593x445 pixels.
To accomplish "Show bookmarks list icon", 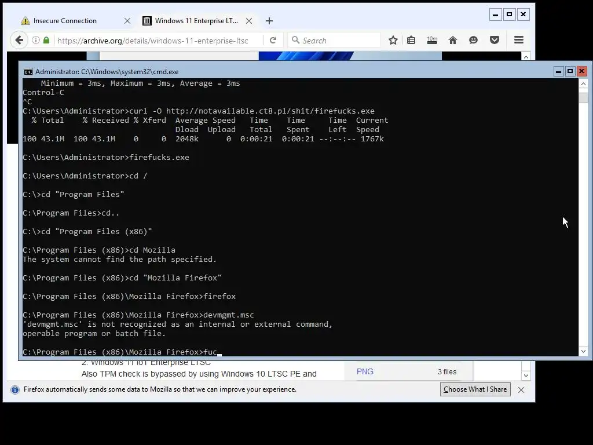I will [x=411, y=40].
